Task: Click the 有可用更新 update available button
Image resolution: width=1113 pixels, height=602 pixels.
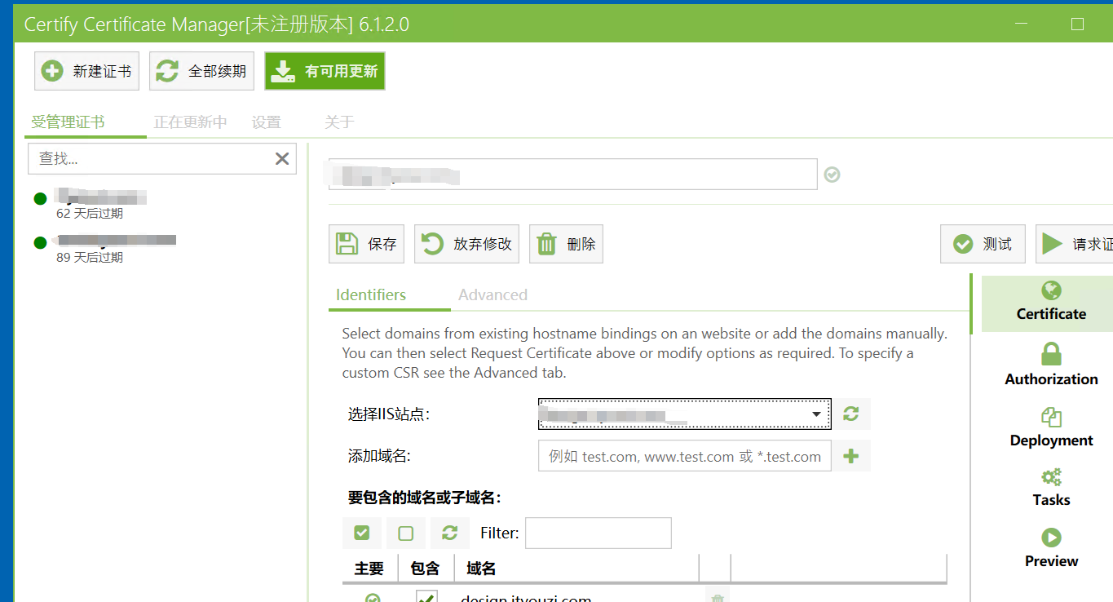Action: [325, 71]
